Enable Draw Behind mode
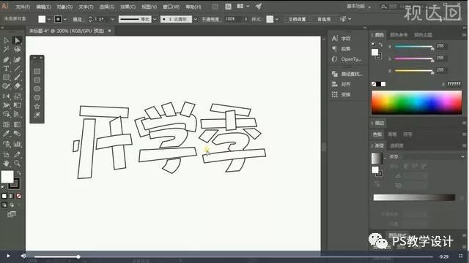This screenshot has height=263, width=469. coord(12,205)
